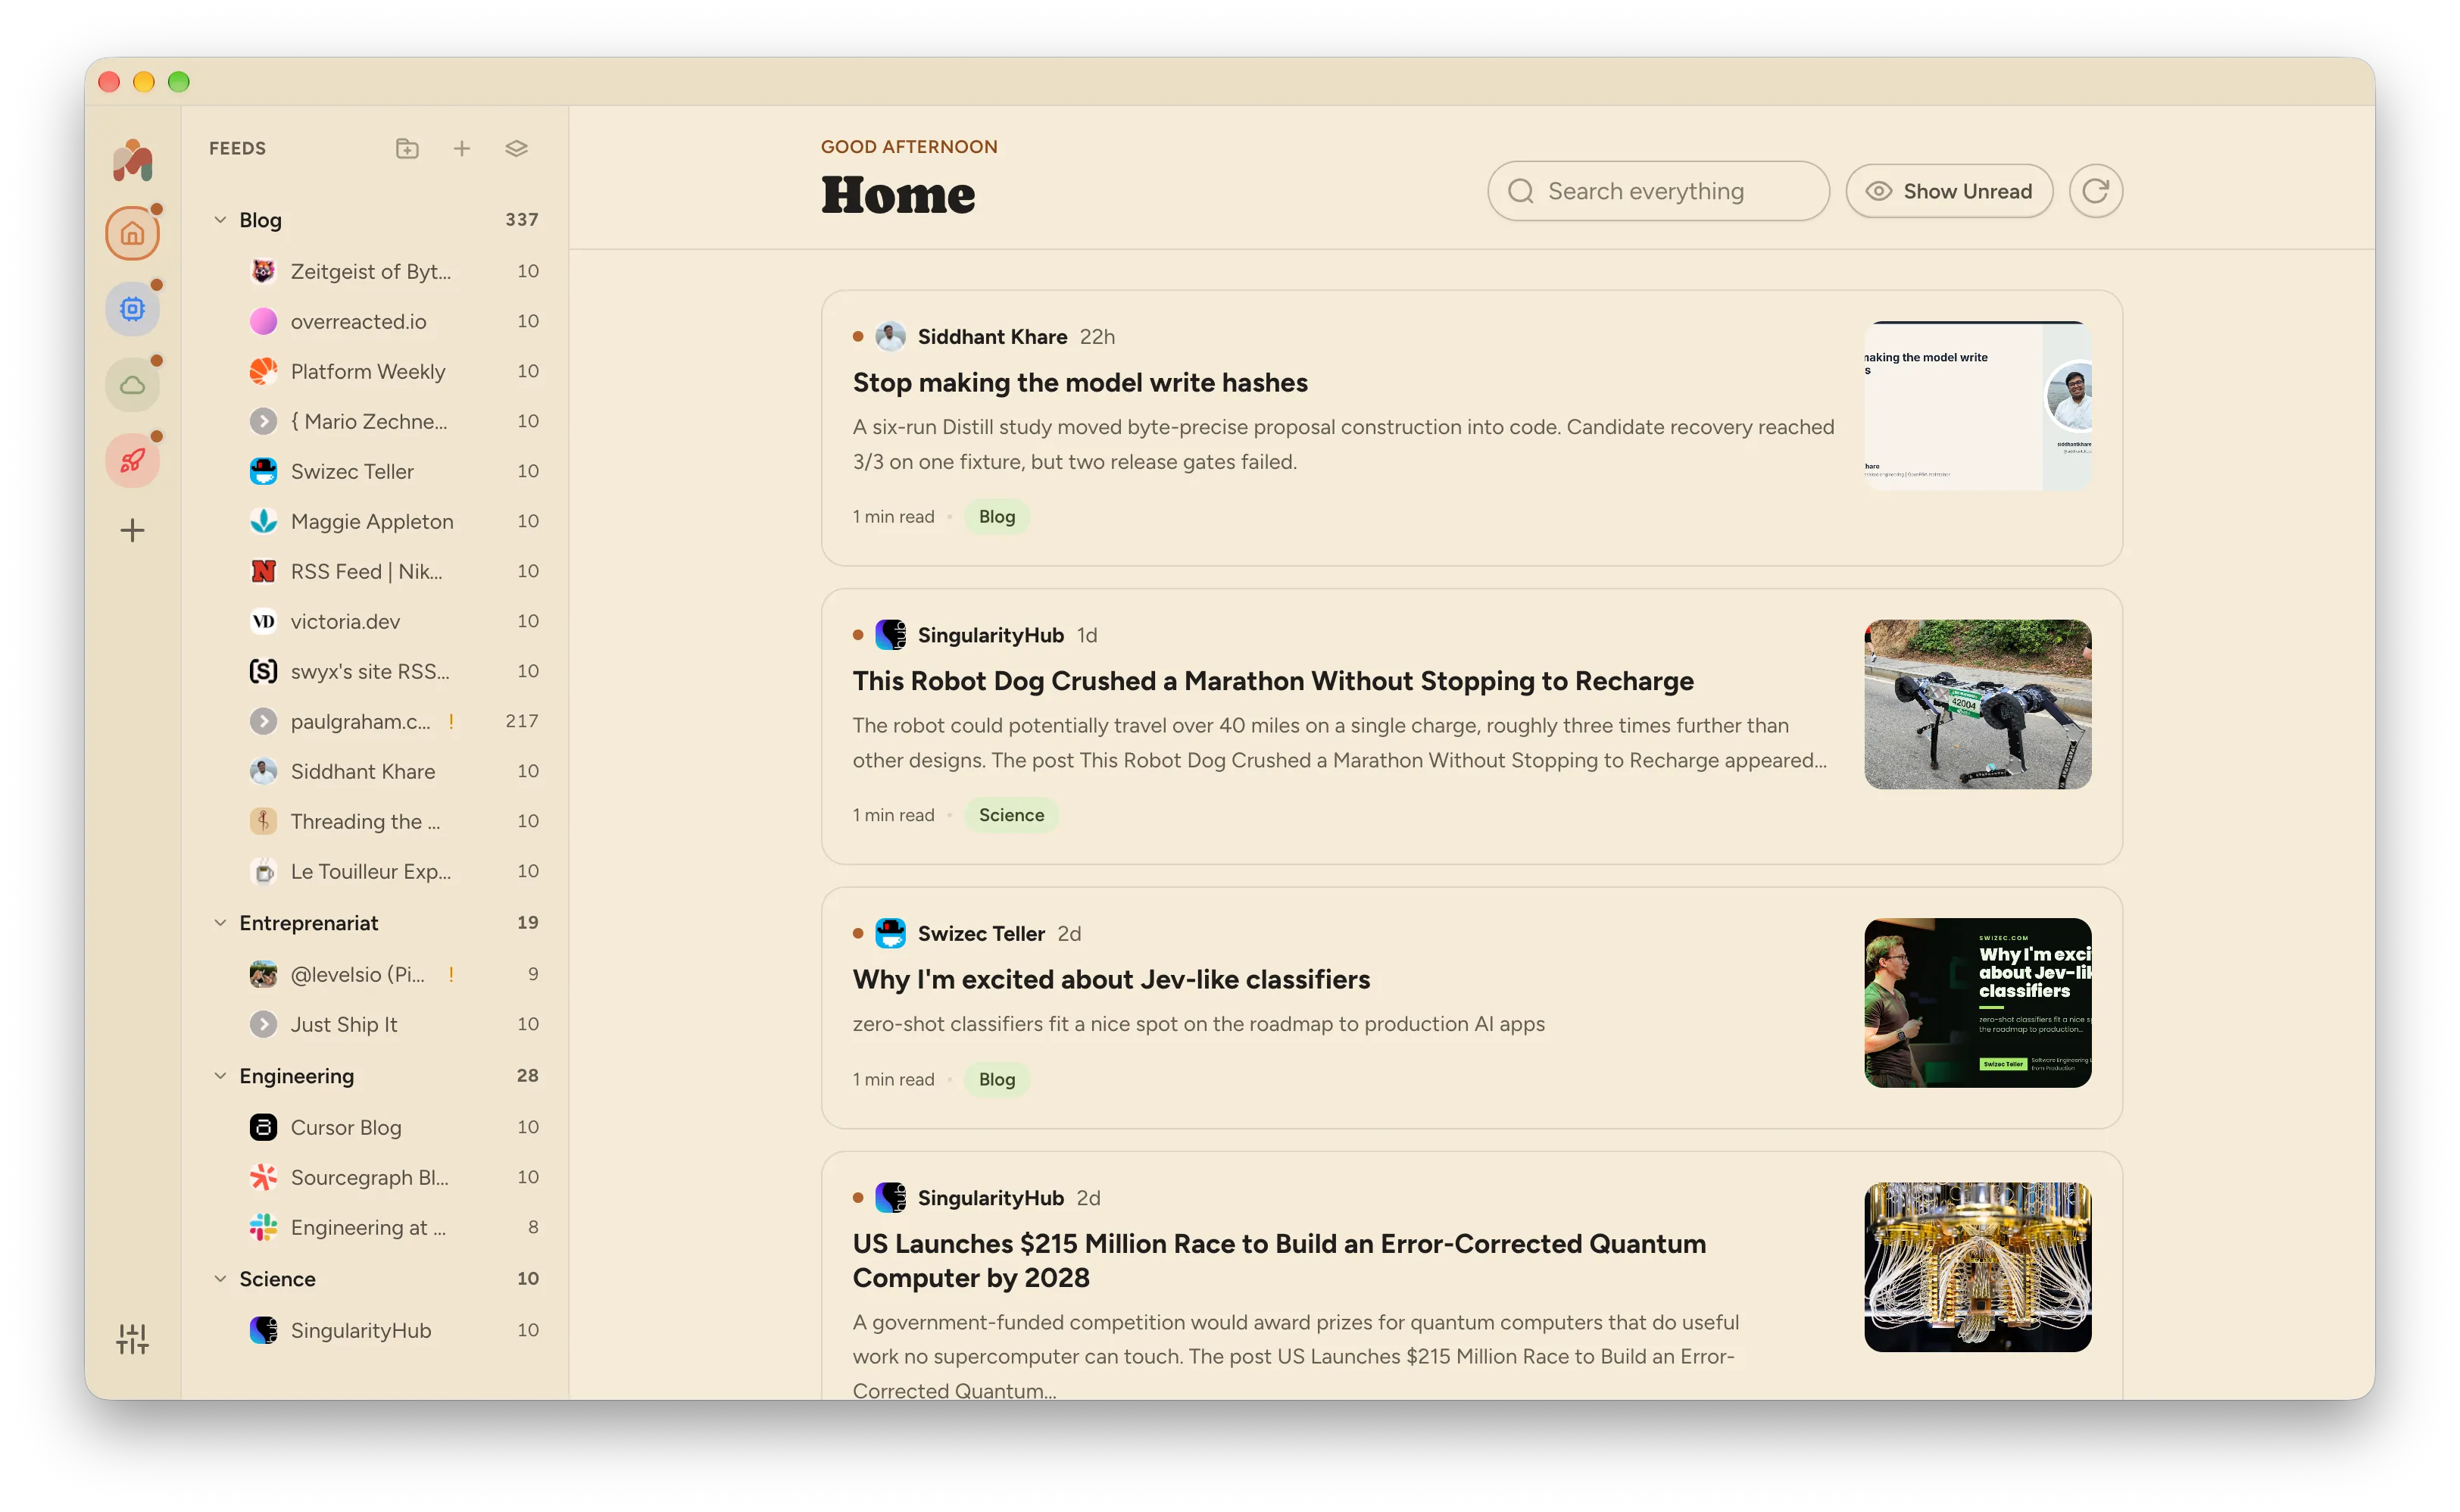Add a new workspace with the plus icon
Viewport: 2460px width, 1512px height.
132,530
